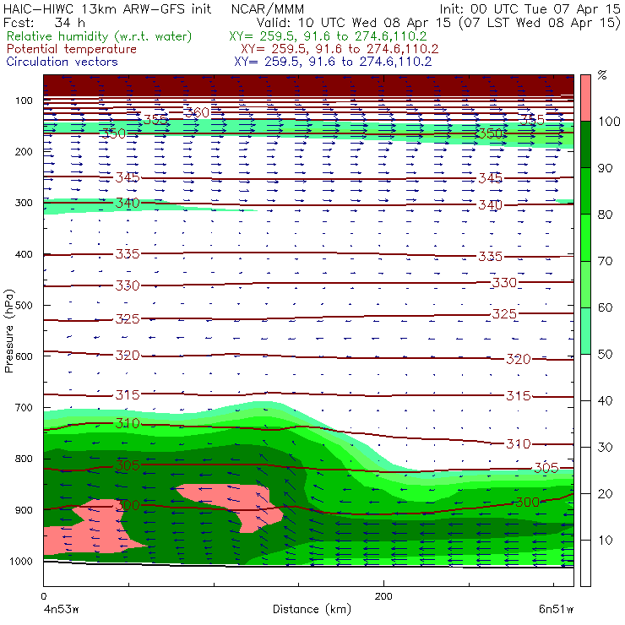Click the right '325' contour label
Screen dimensions: 625x625
click(x=504, y=314)
